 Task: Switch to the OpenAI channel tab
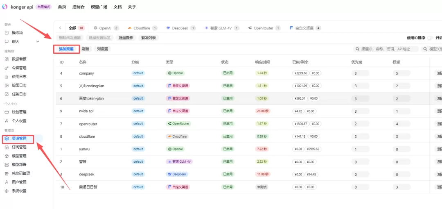pyautogui.click(x=106, y=28)
